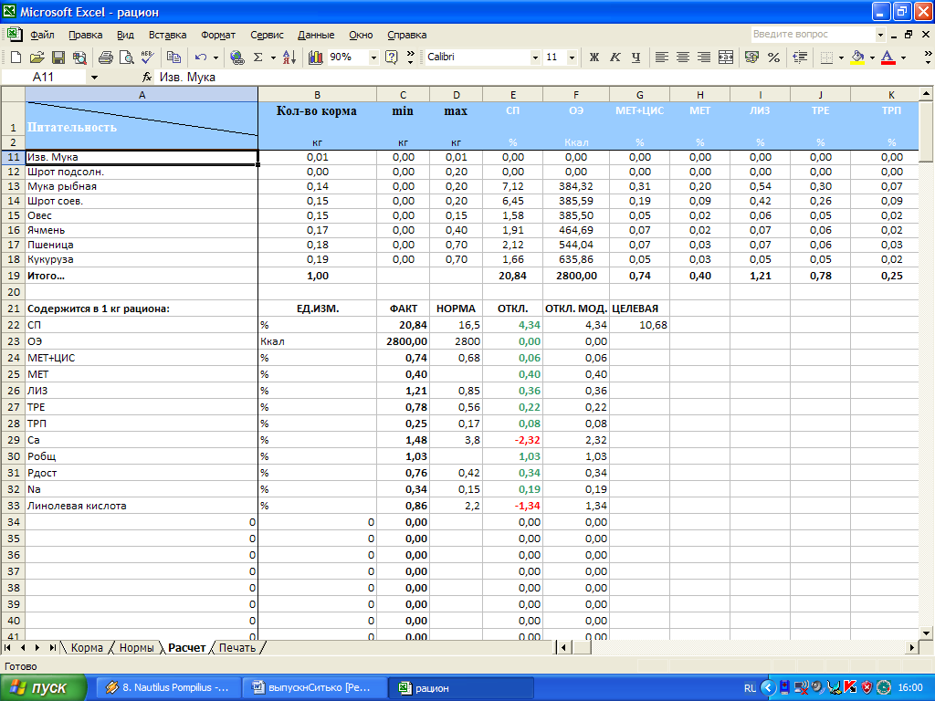
Task: Launch the Chart Wizard icon
Action: pyautogui.click(x=316, y=58)
